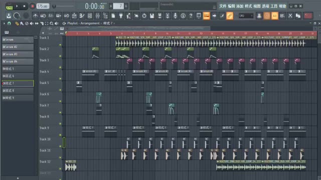Open the question mark help icon
This screenshot has height=180, width=321.
tap(191, 15)
